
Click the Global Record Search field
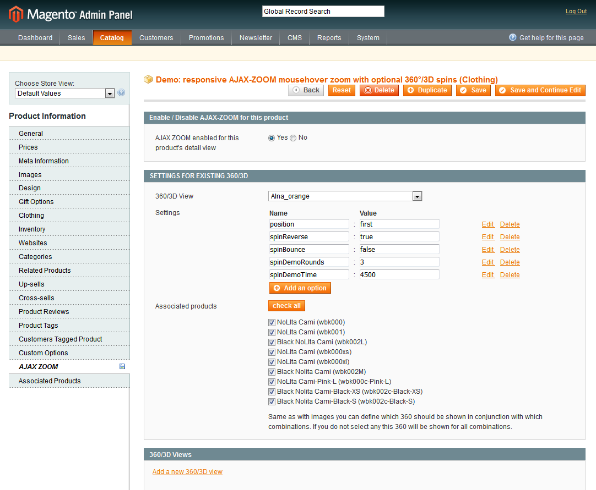[x=323, y=12]
